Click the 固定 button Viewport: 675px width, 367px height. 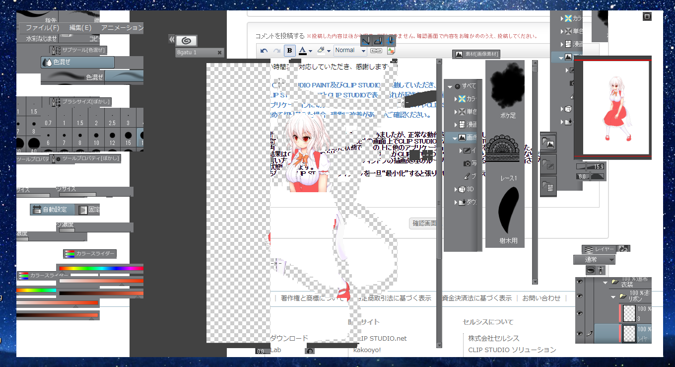coord(88,210)
